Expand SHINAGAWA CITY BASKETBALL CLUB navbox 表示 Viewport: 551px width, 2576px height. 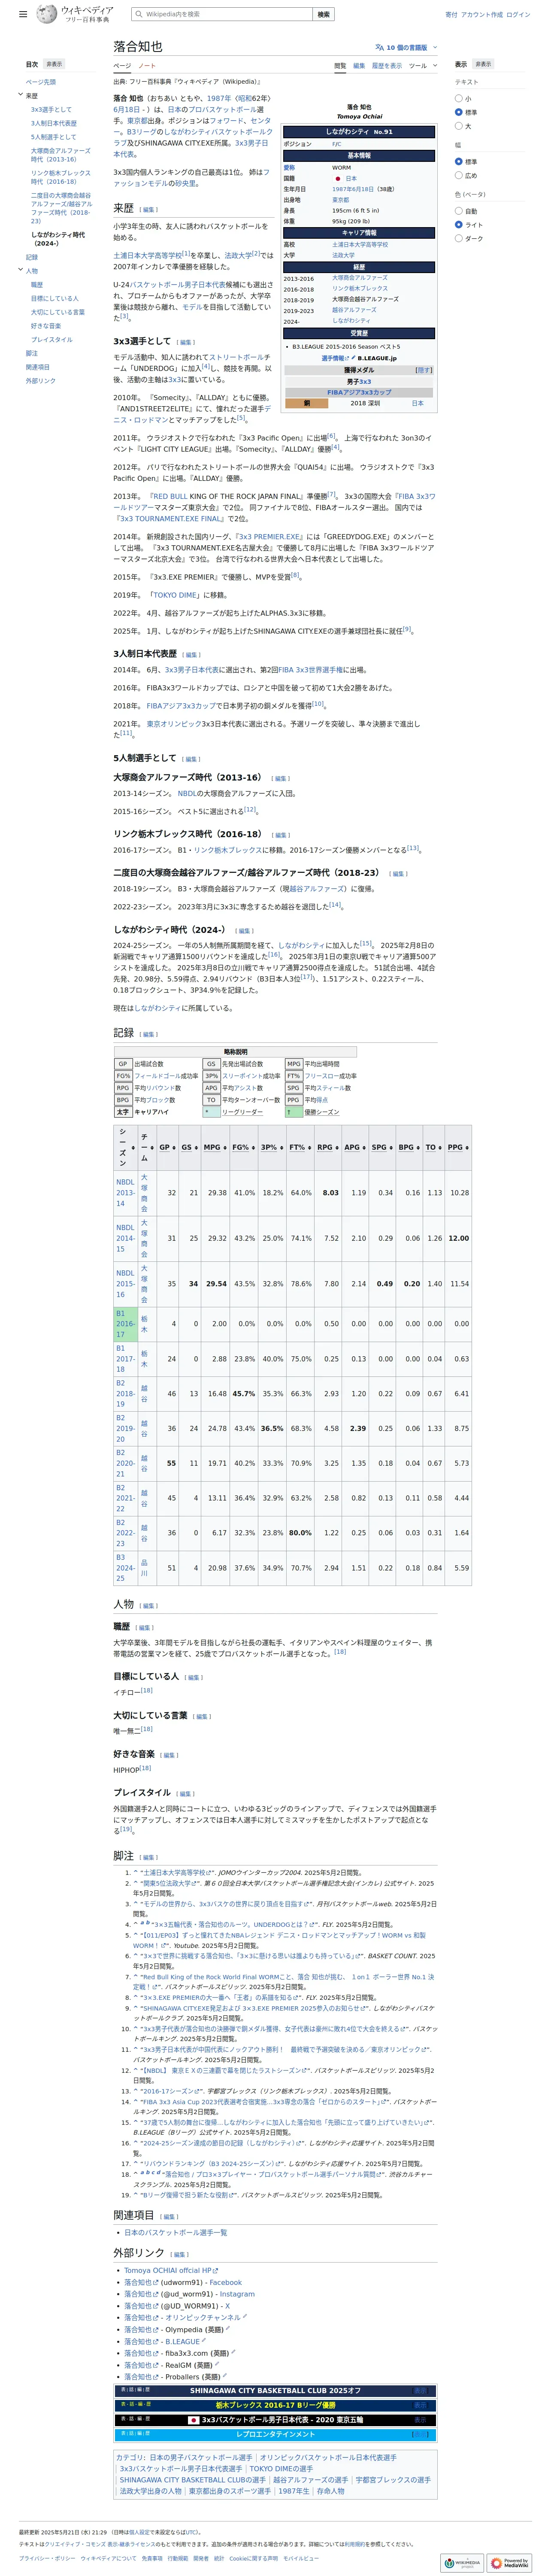coord(421,2391)
